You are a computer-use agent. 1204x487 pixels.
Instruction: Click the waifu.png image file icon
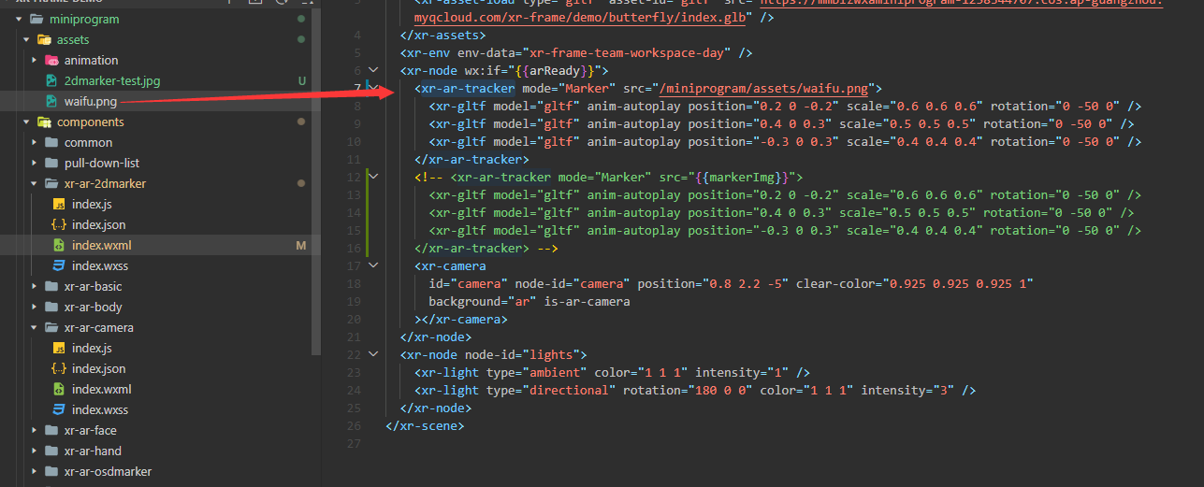pyautogui.click(x=51, y=101)
